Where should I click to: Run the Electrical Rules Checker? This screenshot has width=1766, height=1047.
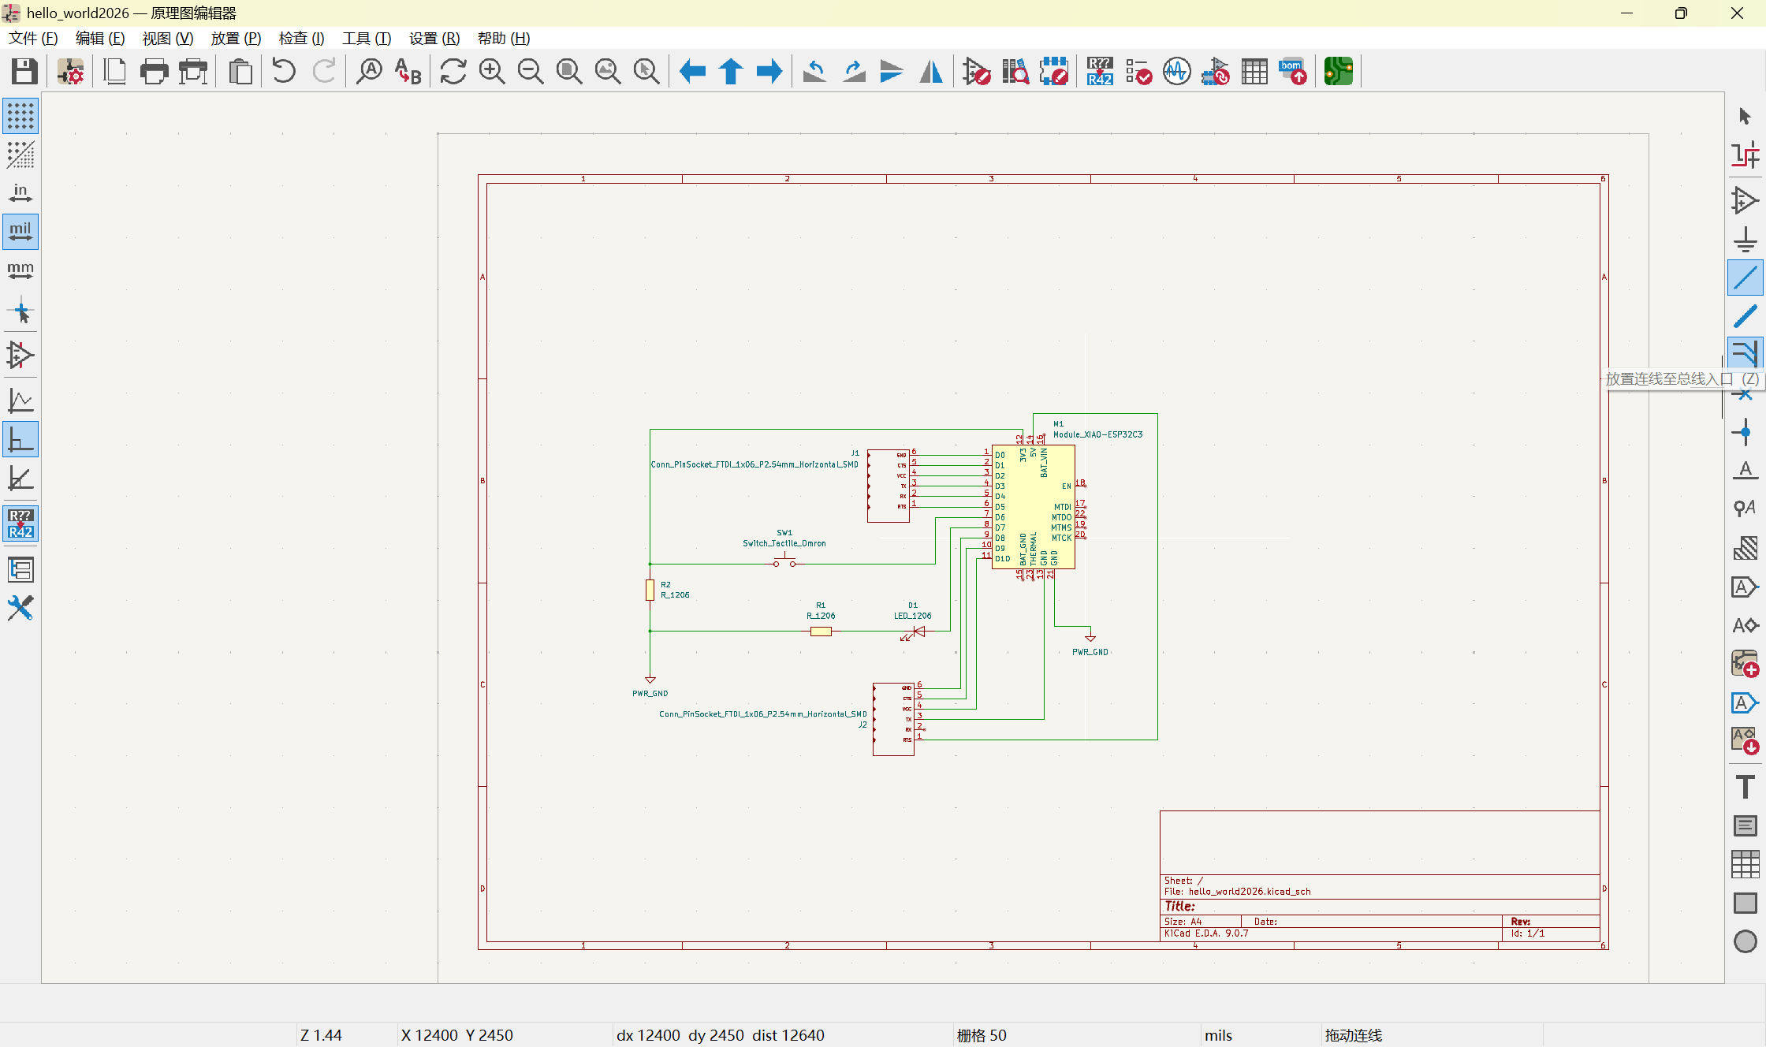tap(1138, 71)
